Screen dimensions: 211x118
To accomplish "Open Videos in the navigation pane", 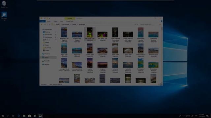I will click(x=47, y=50).
